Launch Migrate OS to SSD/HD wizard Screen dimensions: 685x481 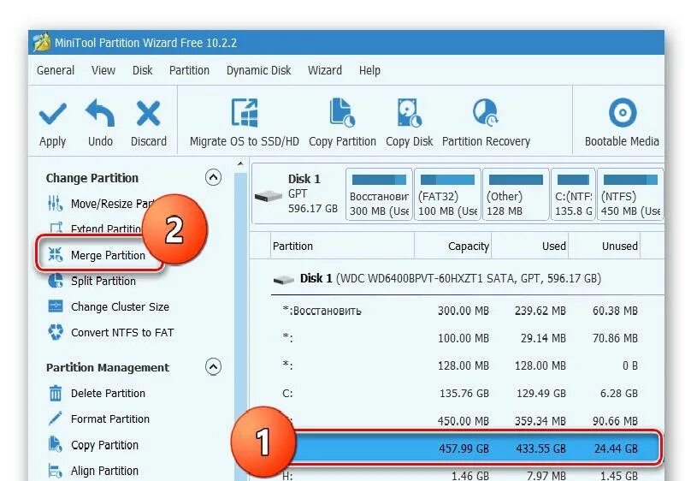(x=245, y=123)
